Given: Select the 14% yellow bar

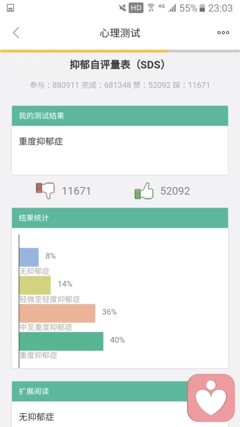Looking at the screenshot, I should point(35,285).
